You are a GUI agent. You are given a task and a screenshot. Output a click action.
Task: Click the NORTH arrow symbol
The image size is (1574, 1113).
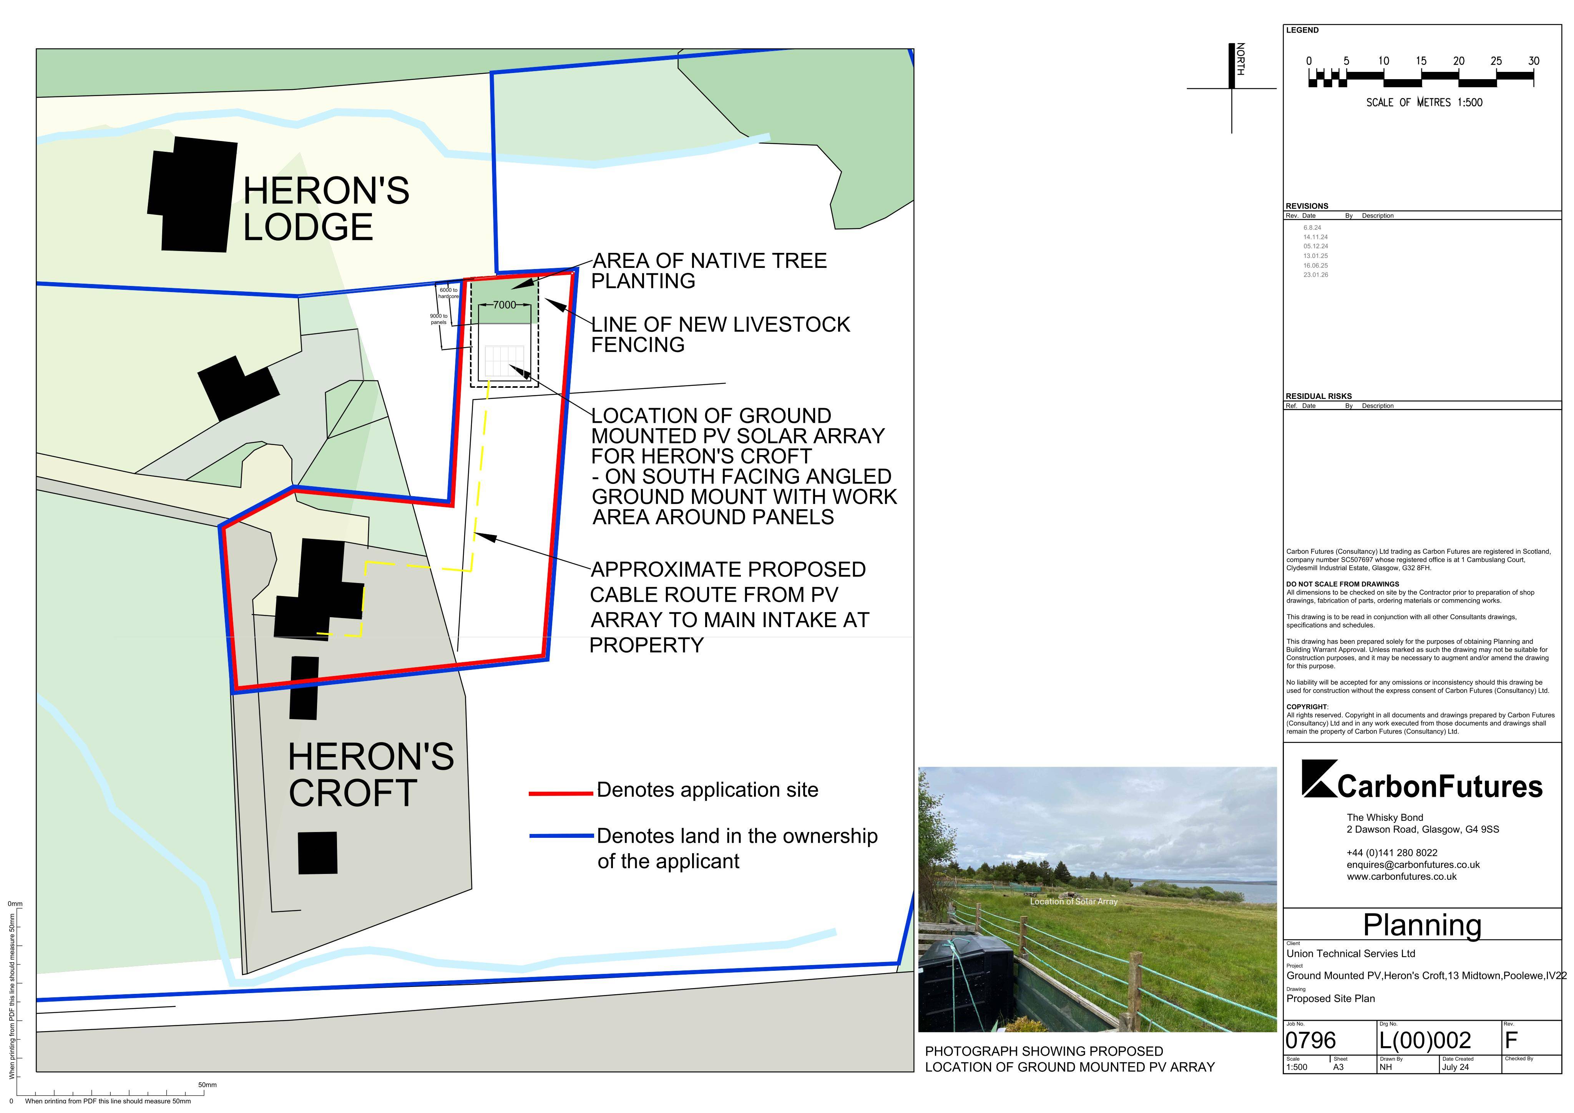(1233, 88)
